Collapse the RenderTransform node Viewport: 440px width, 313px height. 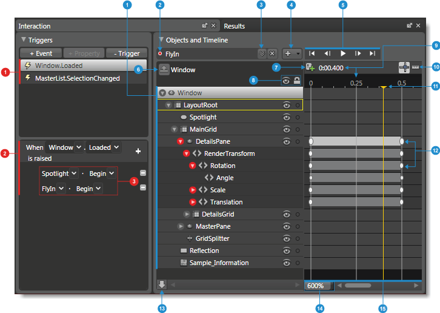pyautogui.click(x=186, y=153)
